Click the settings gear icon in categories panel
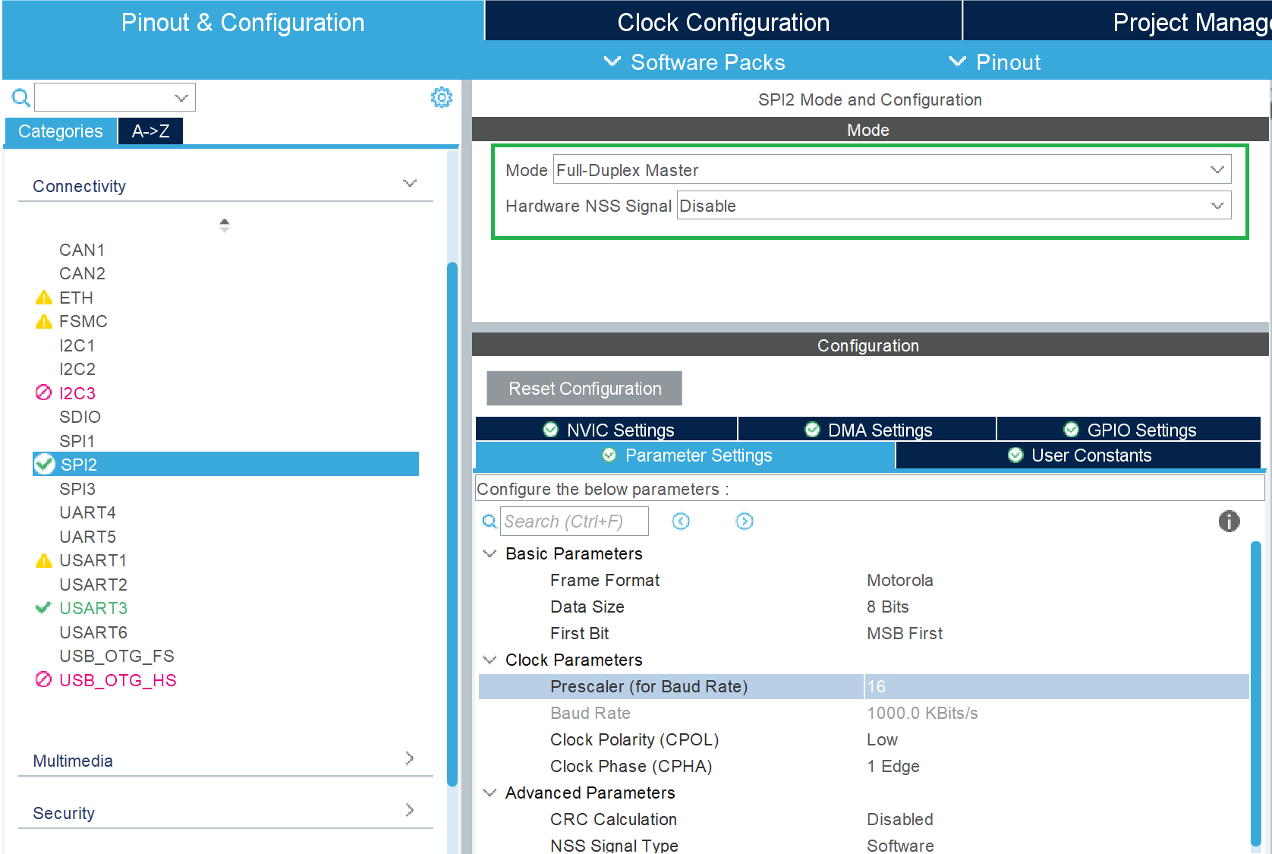1272x854 pixels. pos(441,97)
